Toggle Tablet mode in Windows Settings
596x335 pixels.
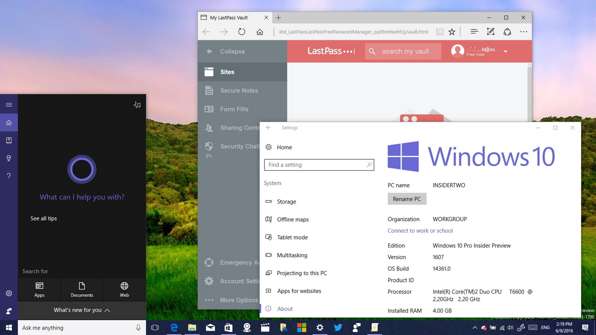point(292,237)
